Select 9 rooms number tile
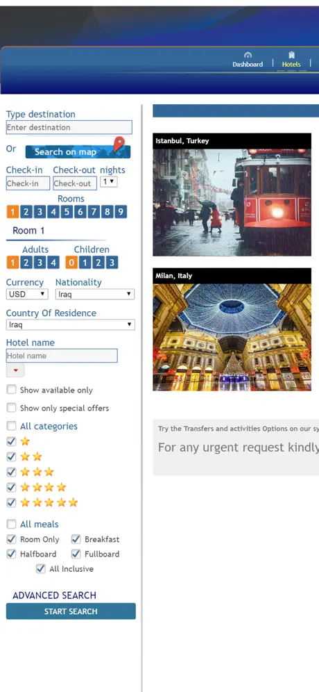 point(121,212)
